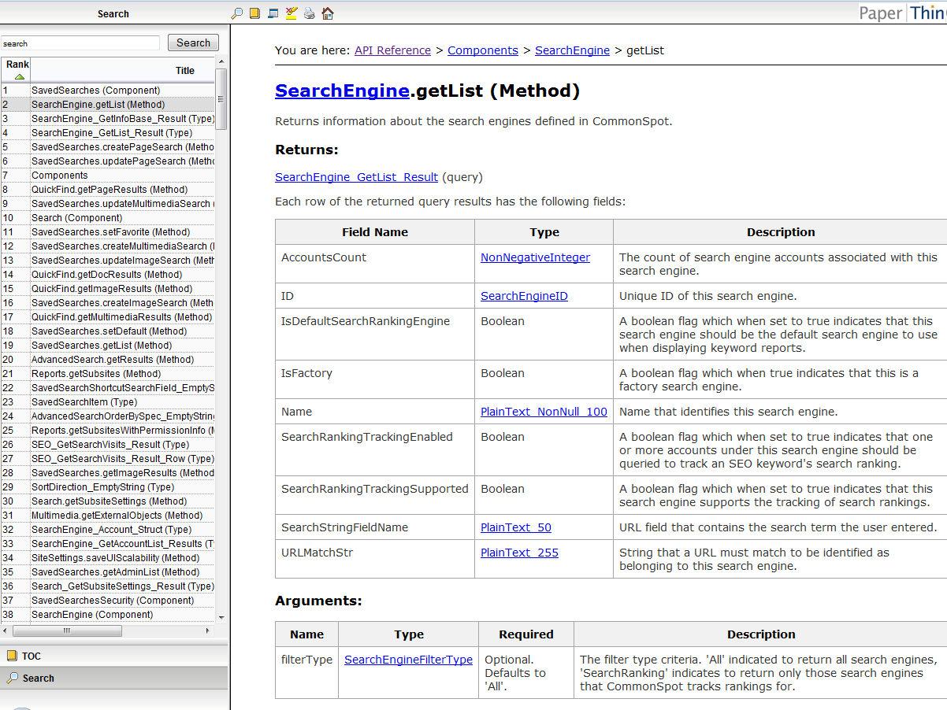Click the URLMatchStr field name cell
947x710 pixels.
pos(375,559)
